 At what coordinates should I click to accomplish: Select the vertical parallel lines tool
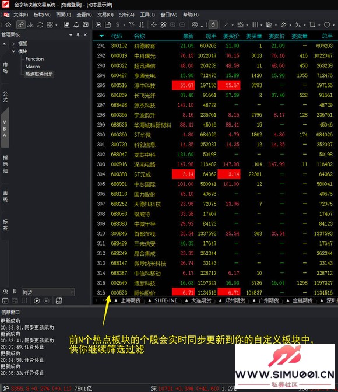(255, 24)
